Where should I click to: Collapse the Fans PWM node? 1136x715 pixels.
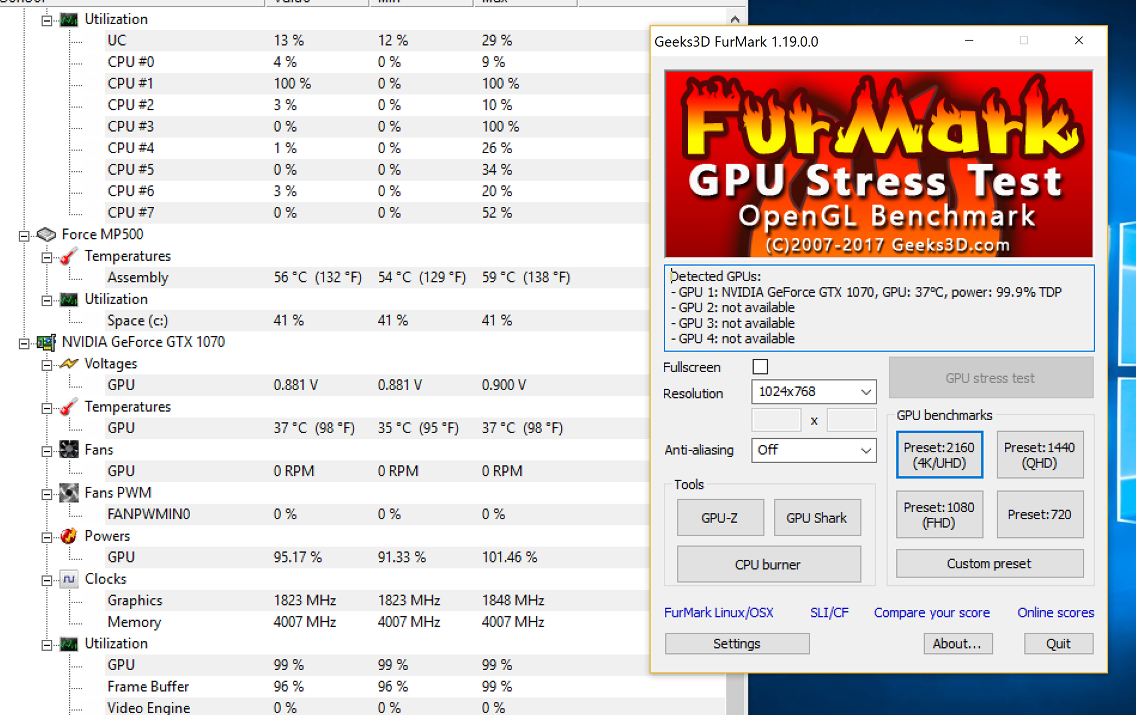click(47, 494)
